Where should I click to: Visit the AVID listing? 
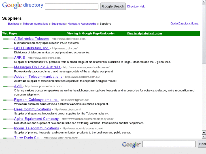pyautogui.click(x=18, y=86)
